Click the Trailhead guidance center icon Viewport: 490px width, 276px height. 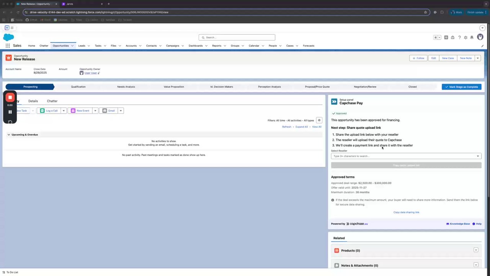tap(452, 38)
